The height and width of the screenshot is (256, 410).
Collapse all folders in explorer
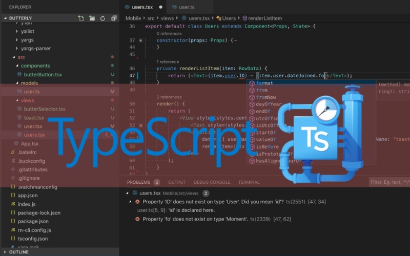[x=114, y=18]
